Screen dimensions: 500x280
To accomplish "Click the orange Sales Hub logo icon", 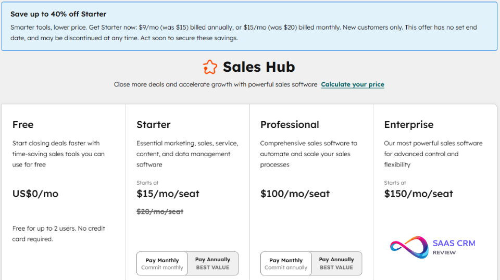I will pos(209,67).
